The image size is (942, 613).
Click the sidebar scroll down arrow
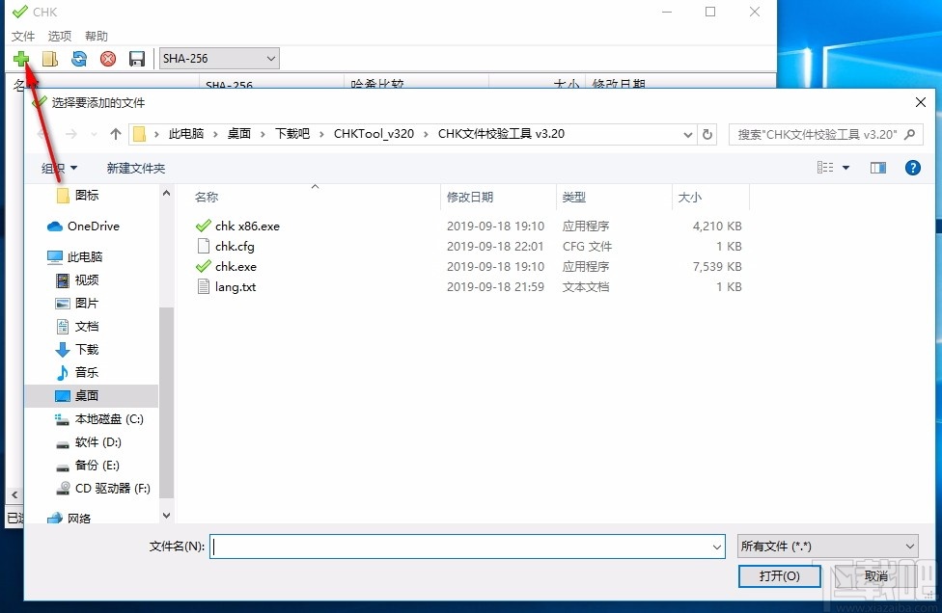coord(166,516)
